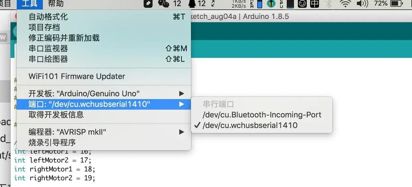Viewport: 412px width, 187px height.
Task: Click the Bluetooth status icon
Action: tap(329, 4)
